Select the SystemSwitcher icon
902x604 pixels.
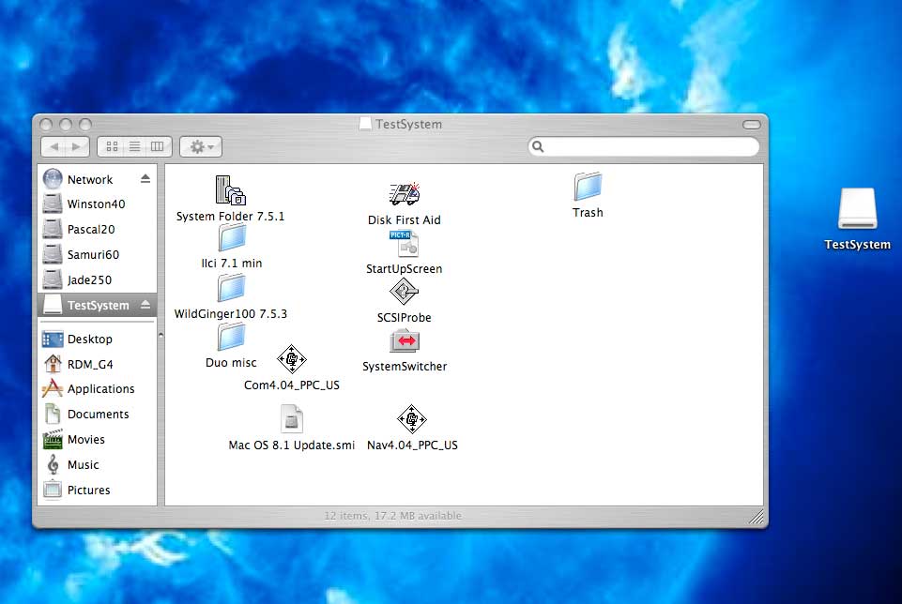405,340
